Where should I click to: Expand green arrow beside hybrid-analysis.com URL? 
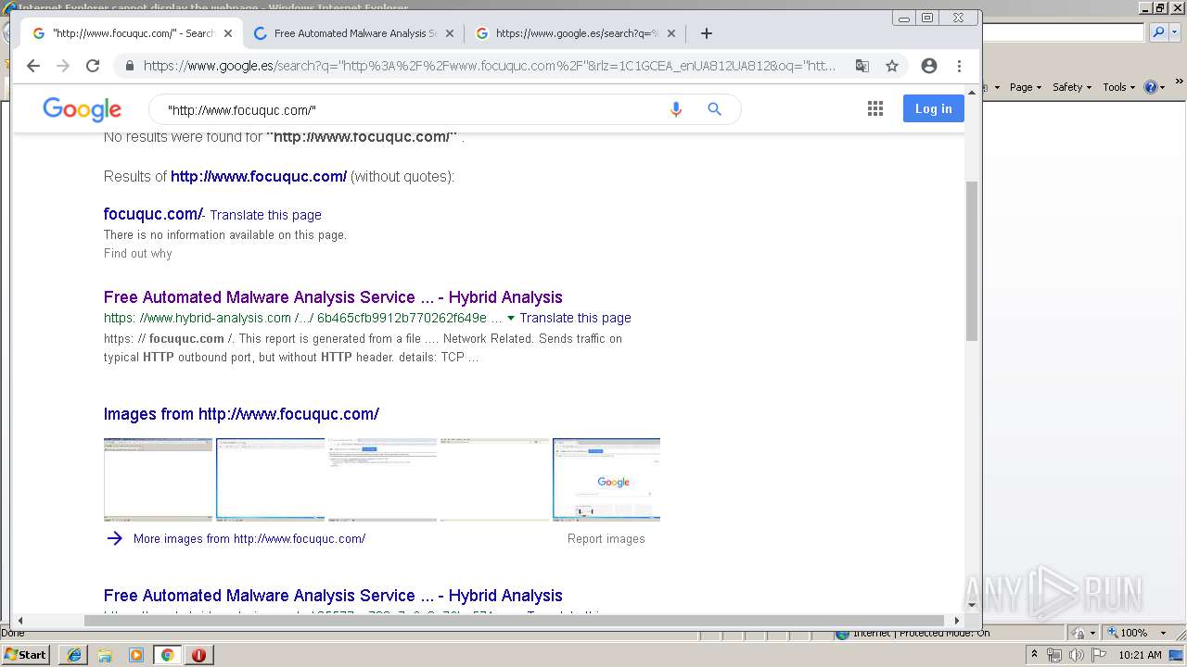tap(511, 318)
